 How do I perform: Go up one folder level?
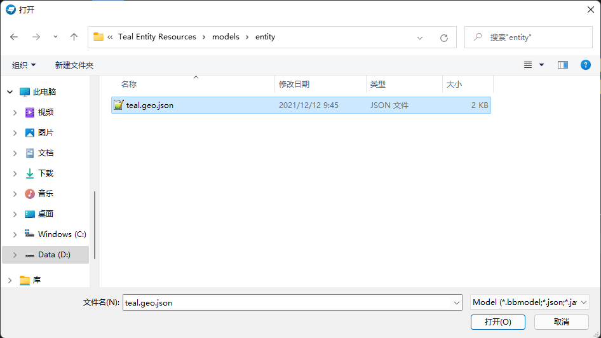(x=74, y=37)
